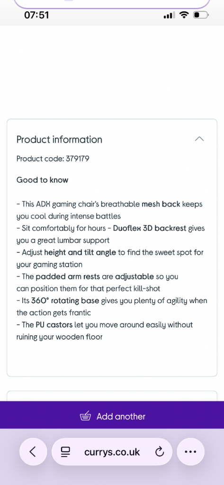Tap the battery indicator icon
The width and height of the screenshot is (224, 485).
click(201, 15)
